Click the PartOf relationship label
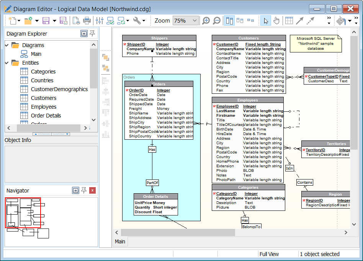The width and height of the screenshot is (363, 261). coord(152,183)
